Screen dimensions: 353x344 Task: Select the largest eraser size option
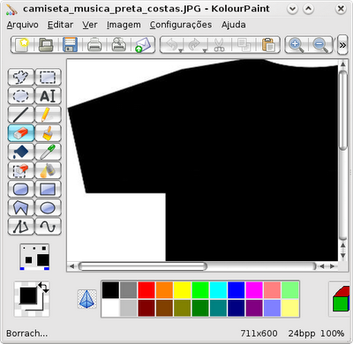[x=43, y=260]
